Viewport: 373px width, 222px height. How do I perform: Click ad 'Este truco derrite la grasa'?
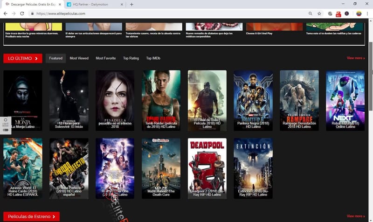pos(34,30)
